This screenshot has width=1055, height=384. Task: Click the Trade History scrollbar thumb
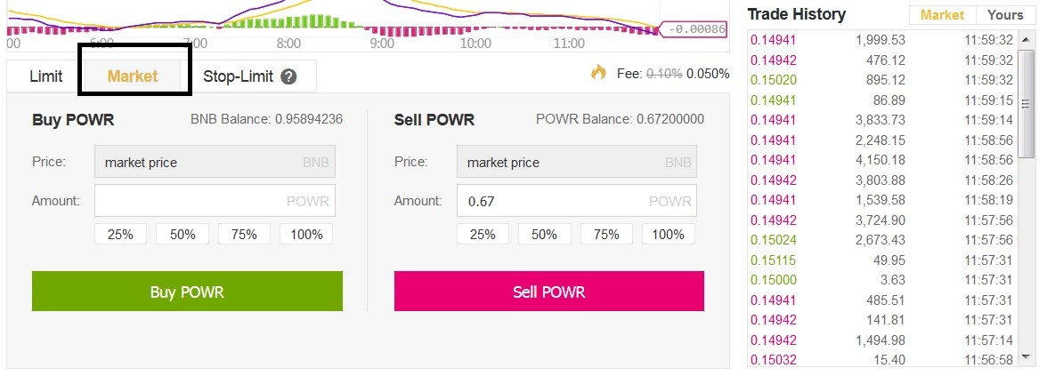[1027, 104]
